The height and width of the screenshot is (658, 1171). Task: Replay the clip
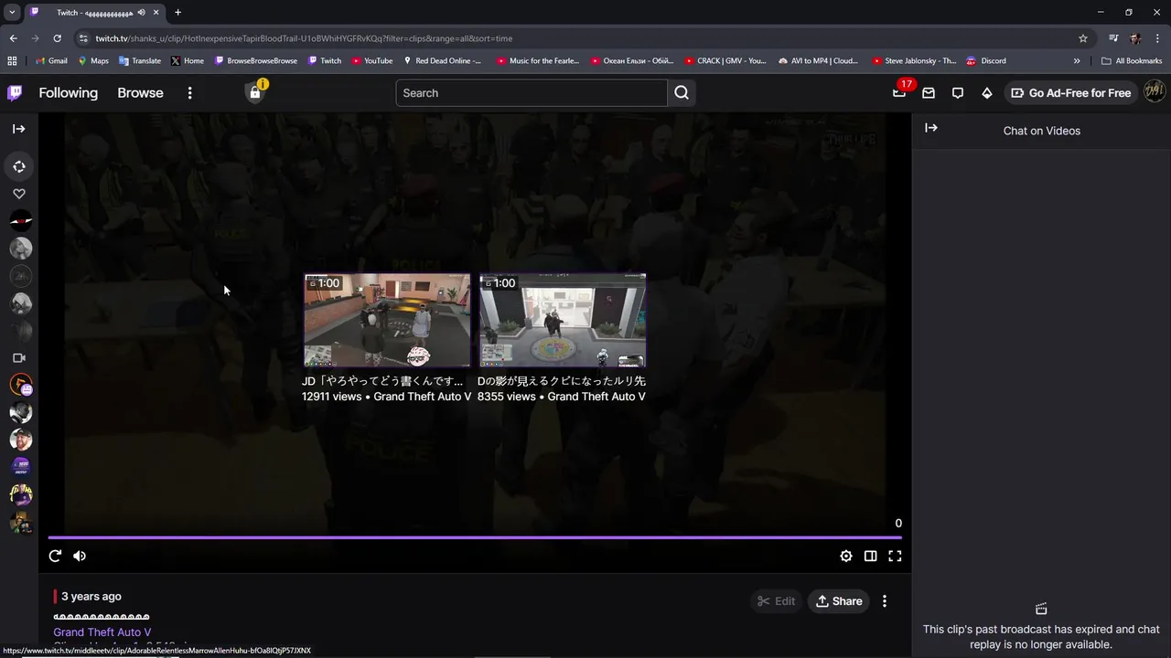tap(55, 556)
